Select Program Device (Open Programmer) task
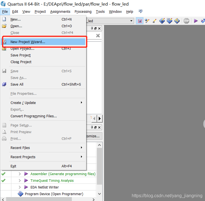This screenshot has width=205, height=201. point(54,194)
